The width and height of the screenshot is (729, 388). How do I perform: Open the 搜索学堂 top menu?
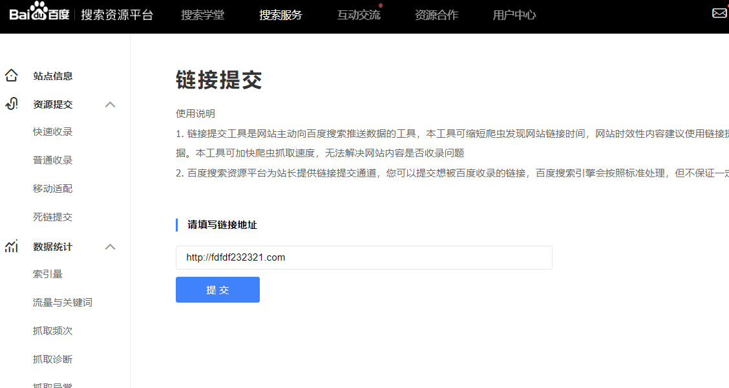[x=203, y=15]
